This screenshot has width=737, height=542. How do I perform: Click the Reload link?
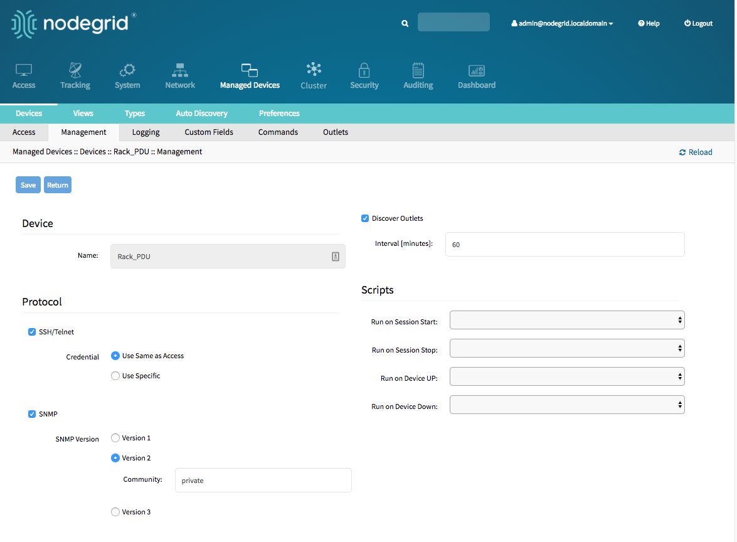[696, 152]
